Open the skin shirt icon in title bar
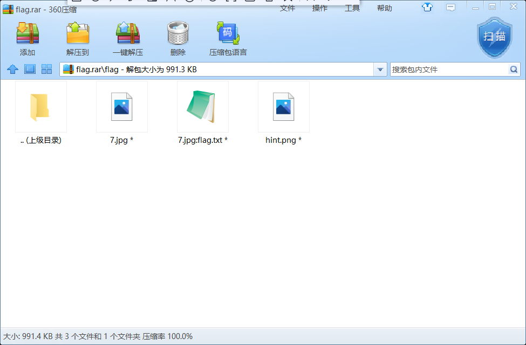526x345 pixels. coord(427,7)
